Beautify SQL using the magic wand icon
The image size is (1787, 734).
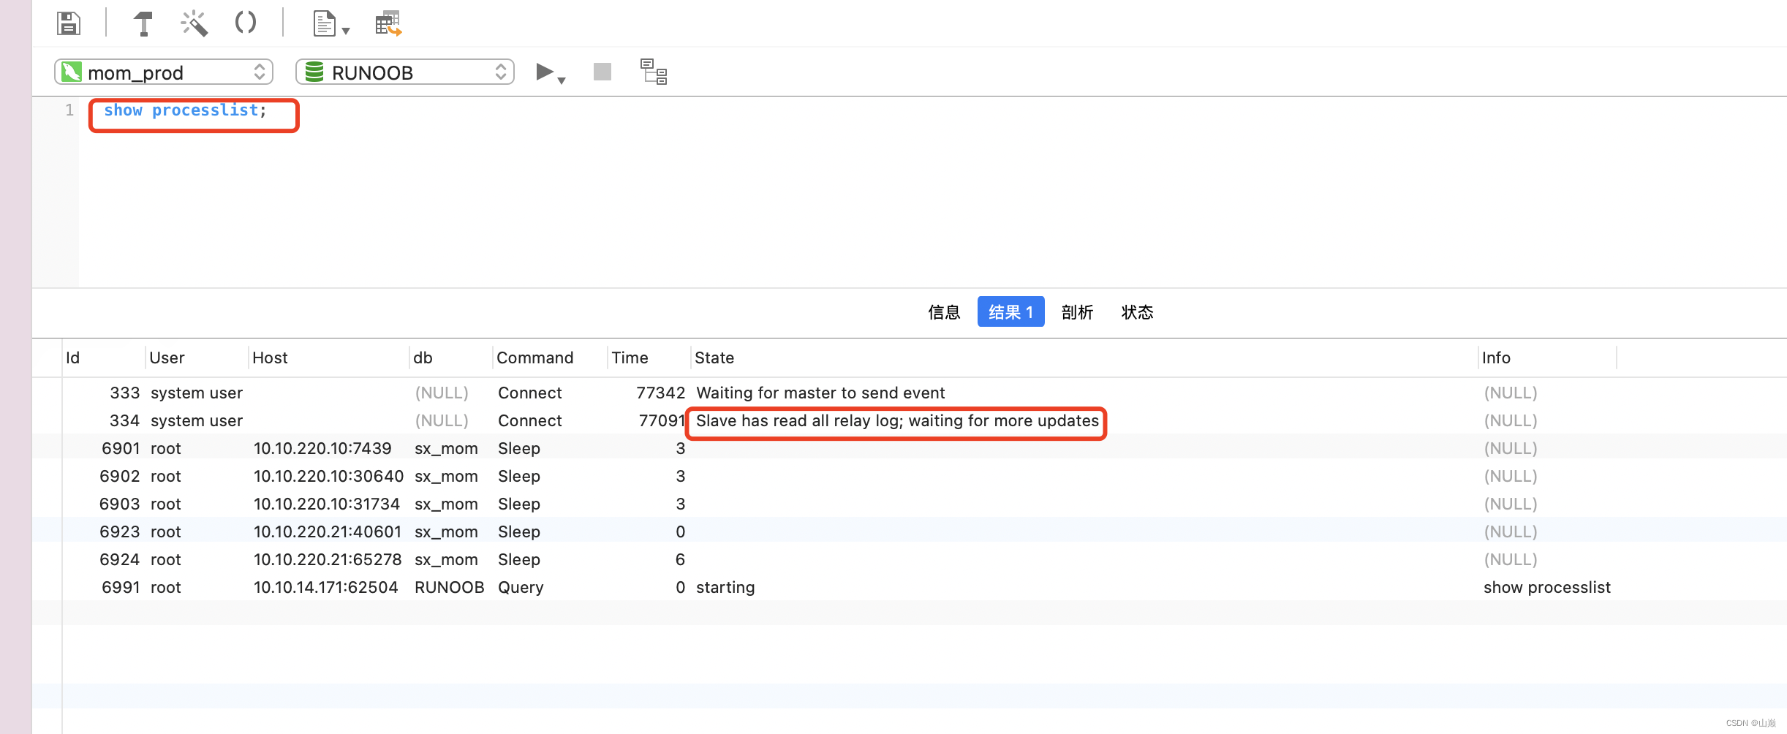coord(193,23)
